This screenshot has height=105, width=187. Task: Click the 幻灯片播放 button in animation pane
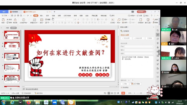pyautogui.click(x=136, y=84)
